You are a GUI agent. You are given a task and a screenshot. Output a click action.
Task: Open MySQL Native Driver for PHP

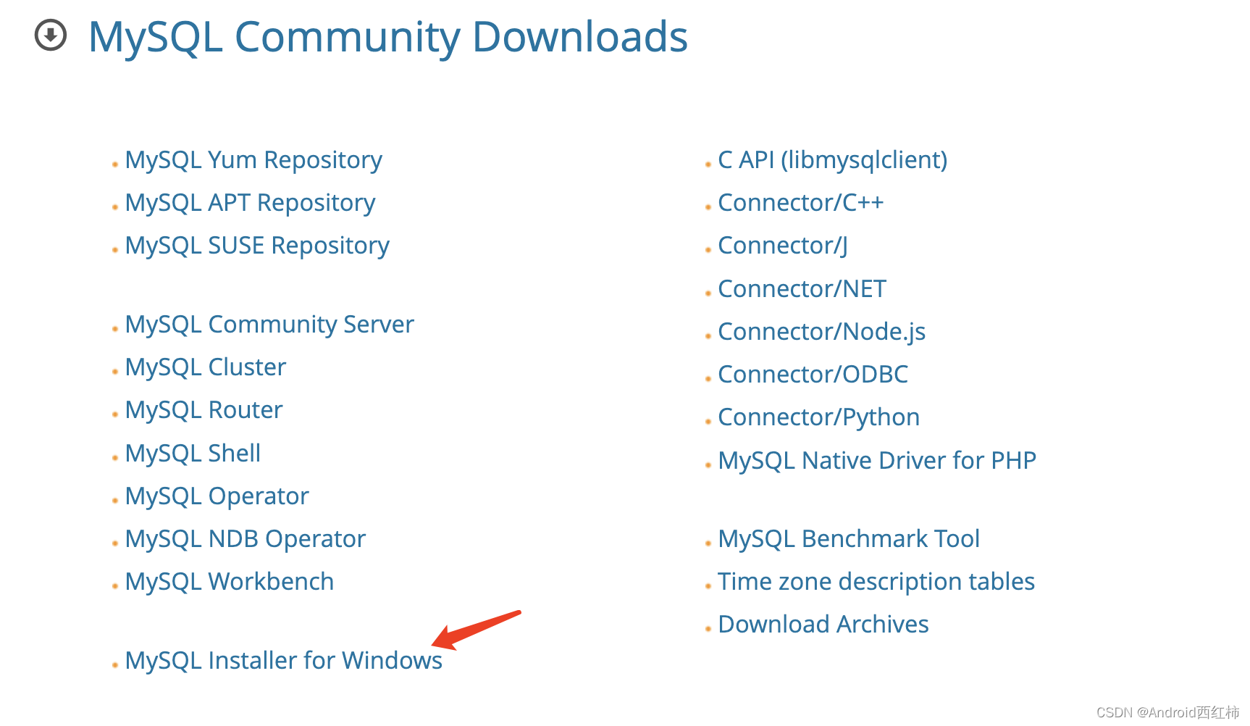(878, 461)
